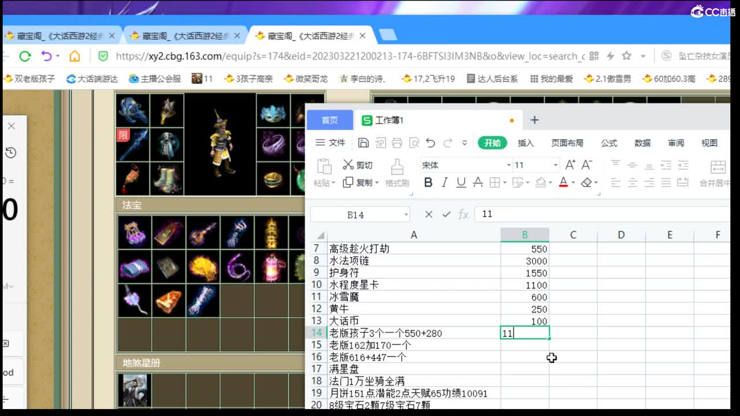
Task: Expand the Paste (粘贴) dropdown arrow
Action: click(x=334, y=183)
